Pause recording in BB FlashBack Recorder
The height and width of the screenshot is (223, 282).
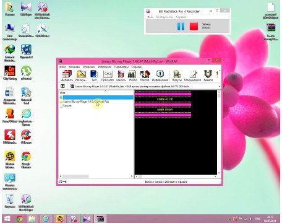pyautogui.click(x=181, y=26)
